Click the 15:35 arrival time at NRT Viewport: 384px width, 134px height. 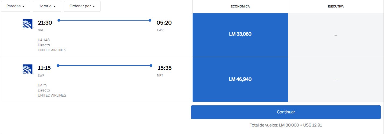click(164, 68)
